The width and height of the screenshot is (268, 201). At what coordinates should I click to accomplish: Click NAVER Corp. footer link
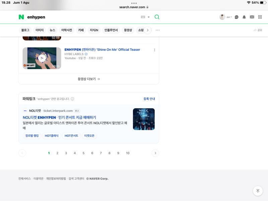[97, 179]
